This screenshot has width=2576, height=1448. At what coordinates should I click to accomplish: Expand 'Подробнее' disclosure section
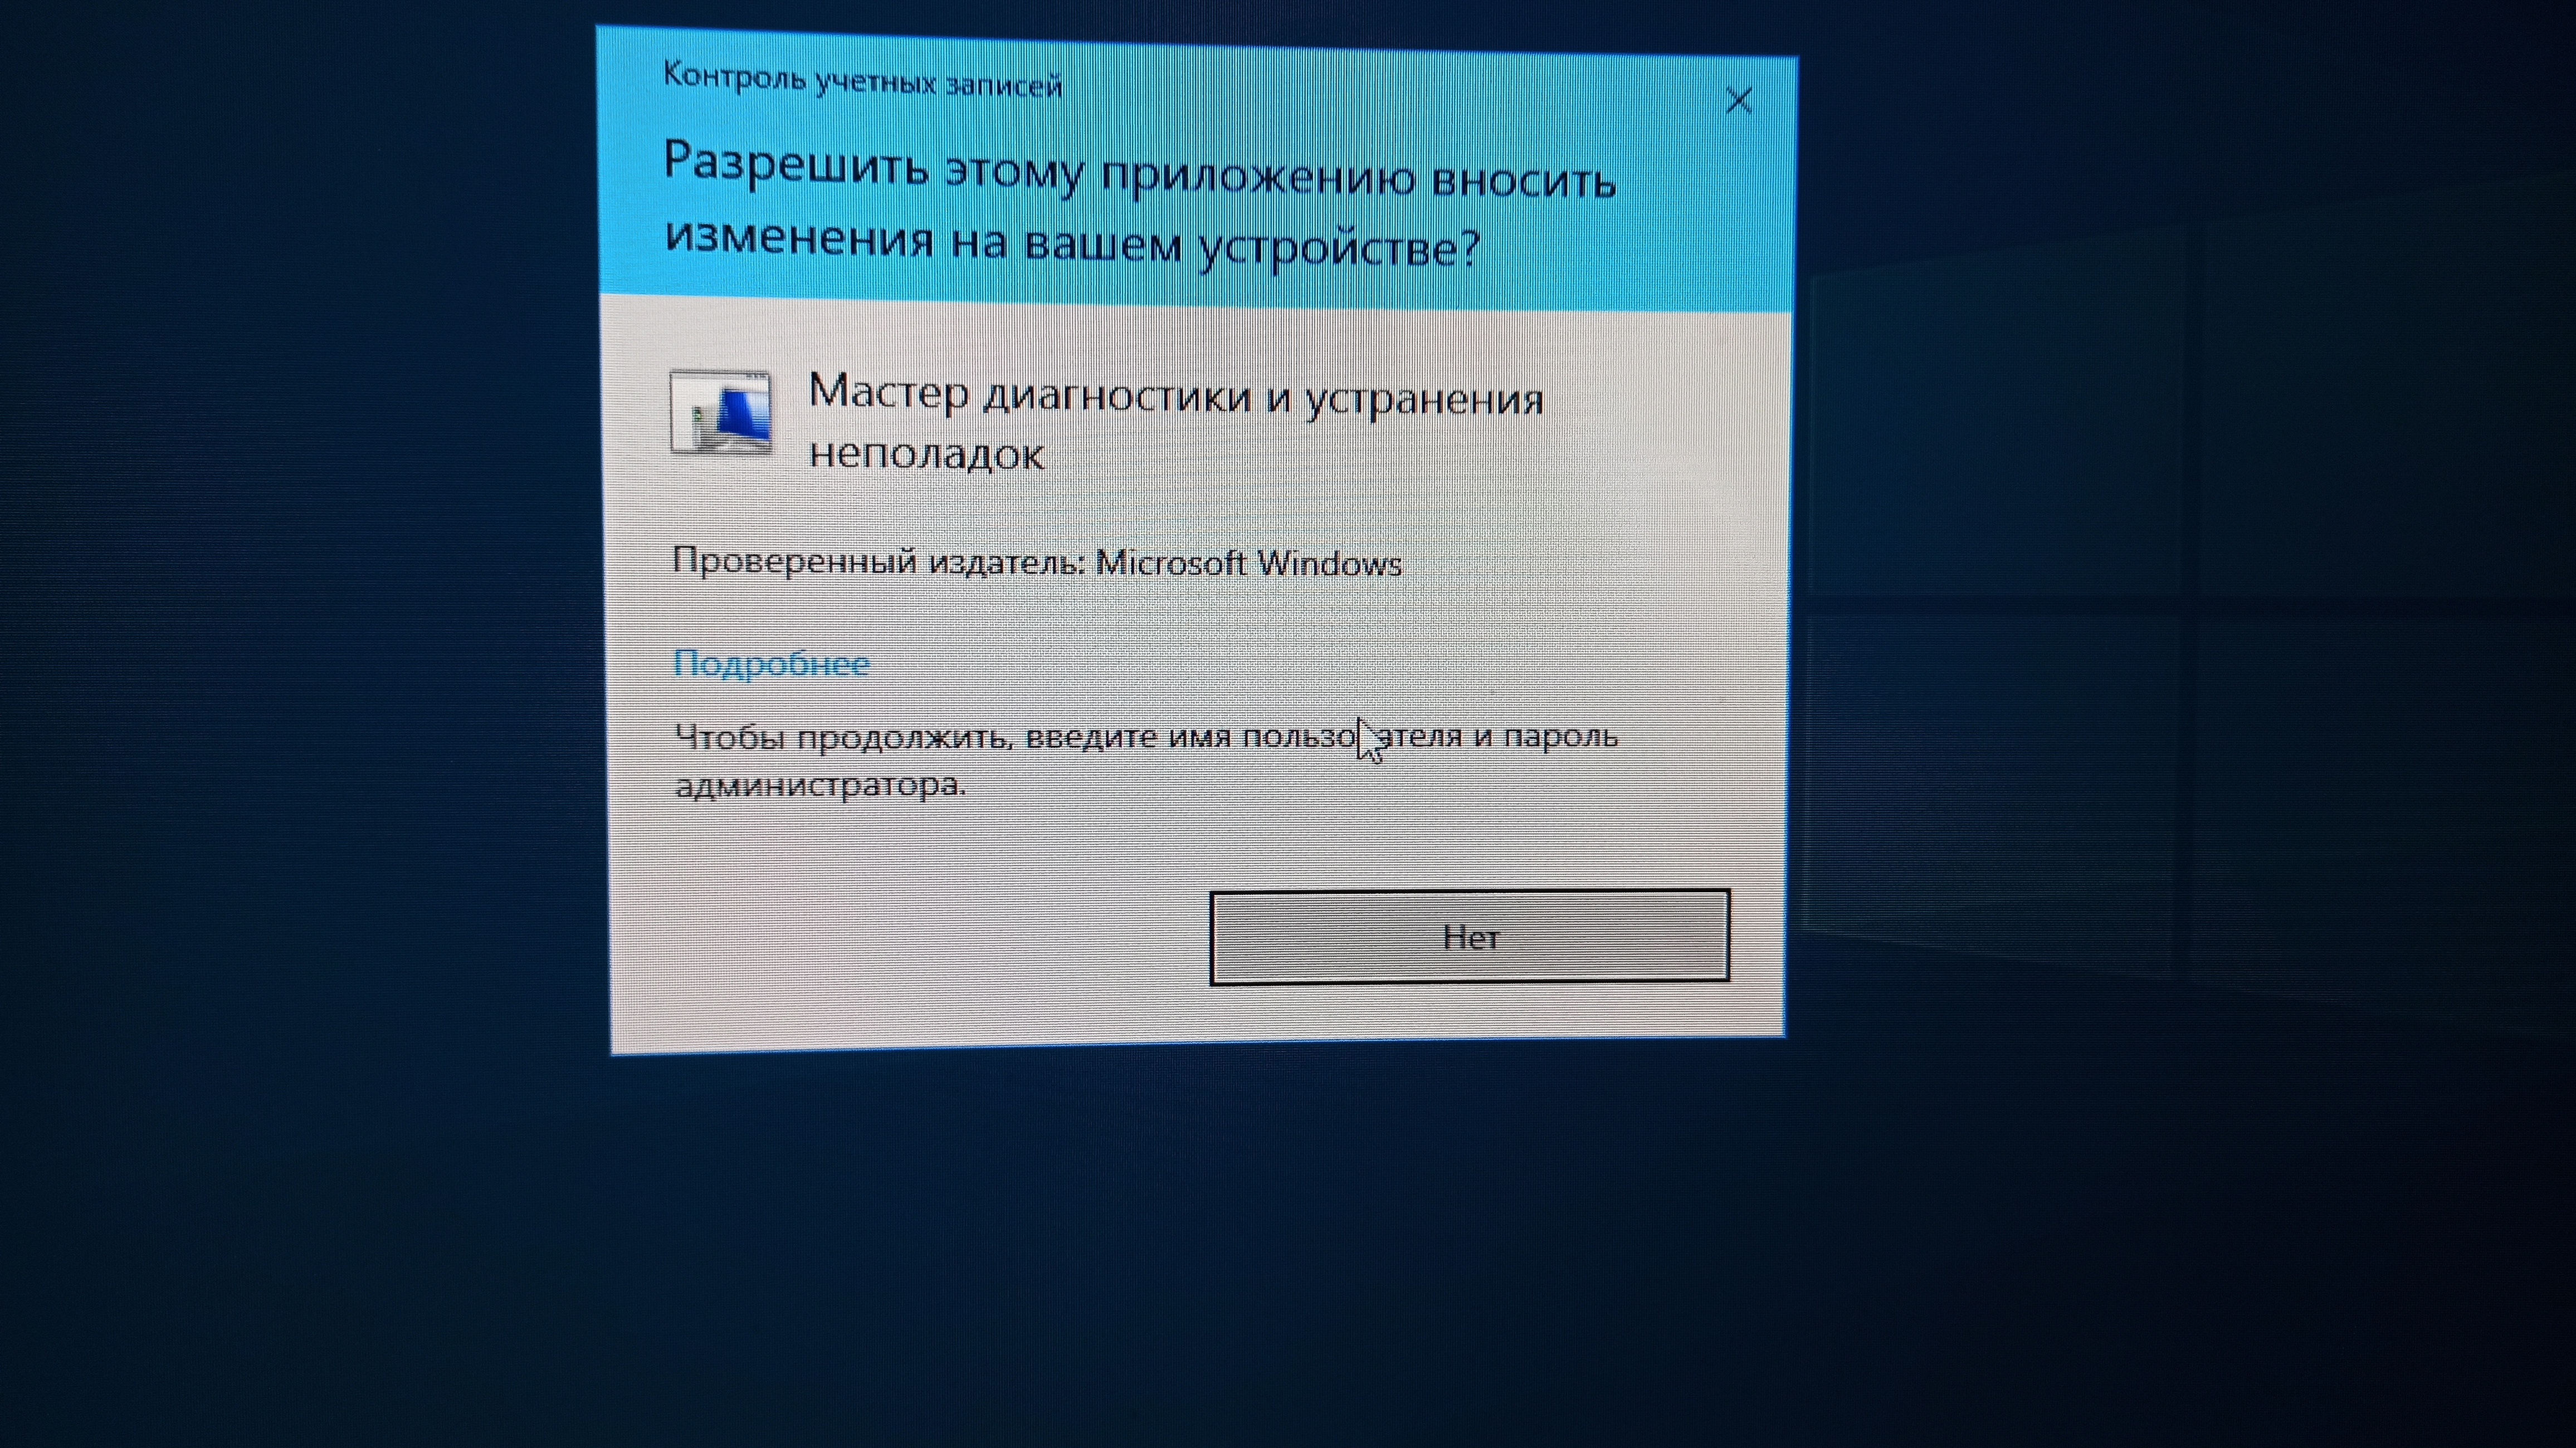tap(769, 661)
